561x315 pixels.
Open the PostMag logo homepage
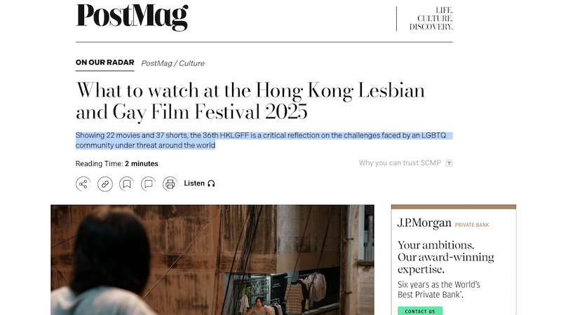pyautogui.click(x=132, y=17)
